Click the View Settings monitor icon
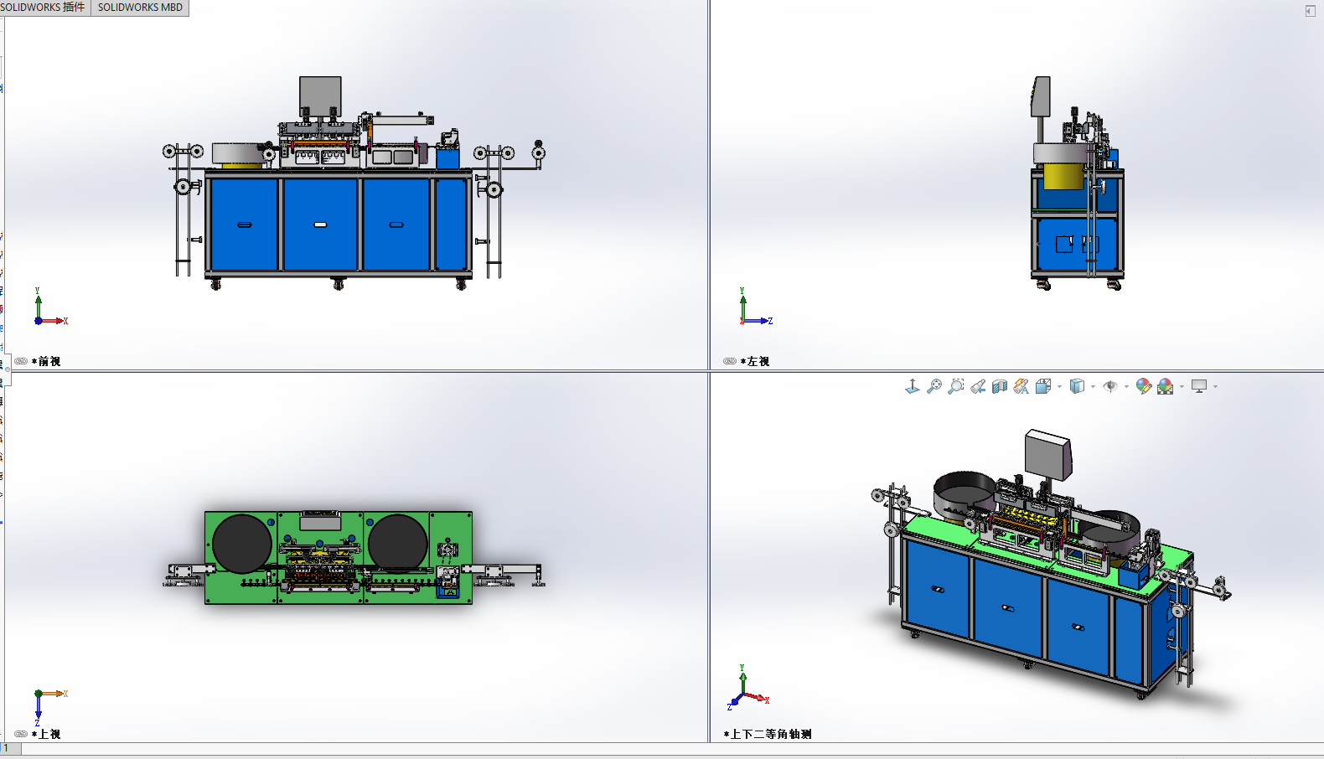 click(x=1199, y=386)
